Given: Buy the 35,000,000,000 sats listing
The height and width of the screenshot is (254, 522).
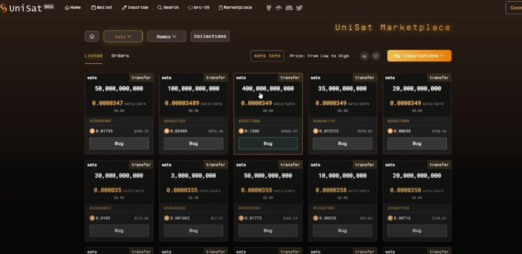Looking at the screenshot, I should click(x=343, y=143).
